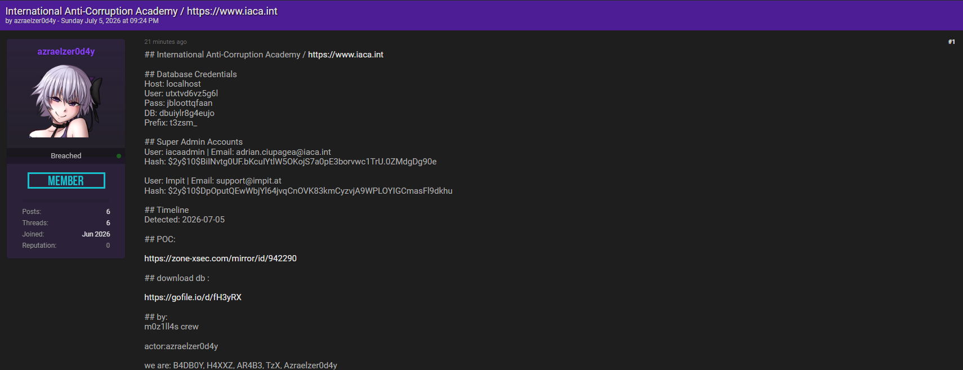The image size is (963, 370).
Task: Click the Breached user title label
Action: (x=66, y=156)
